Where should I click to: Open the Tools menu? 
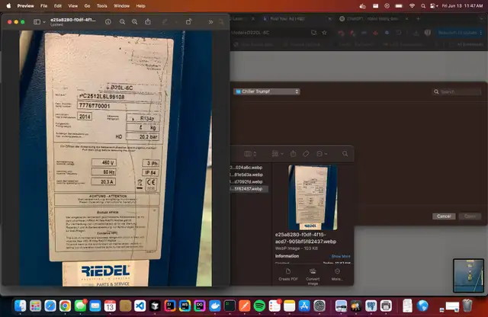[101, 5]
